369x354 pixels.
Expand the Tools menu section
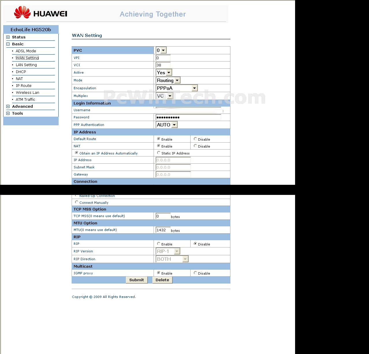click(x=8, y=113)
